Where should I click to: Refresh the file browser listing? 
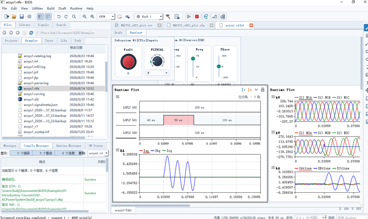tap(31, 33)
